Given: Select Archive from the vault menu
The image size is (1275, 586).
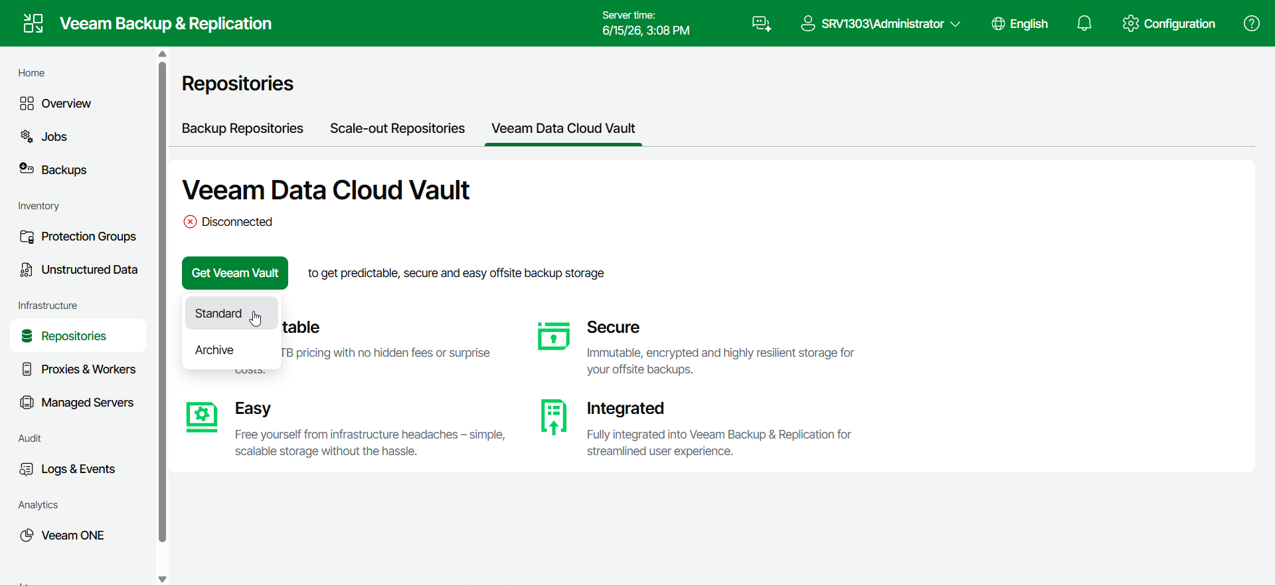Looking at the screenshot, I should 232,350.
